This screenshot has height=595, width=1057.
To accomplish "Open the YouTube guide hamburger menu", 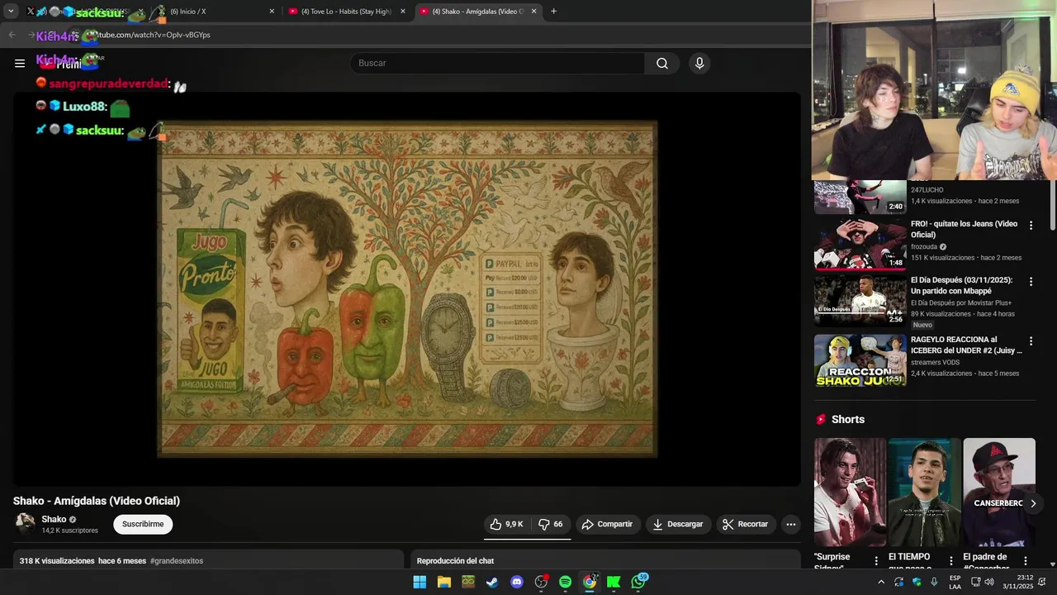I will (x=20, y=63).
